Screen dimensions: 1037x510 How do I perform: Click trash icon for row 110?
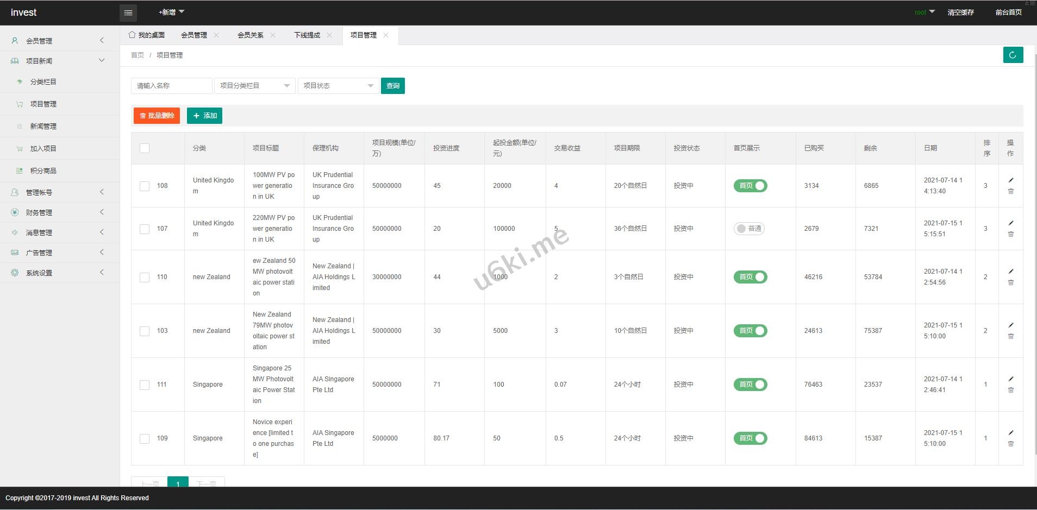(1011, 282)
